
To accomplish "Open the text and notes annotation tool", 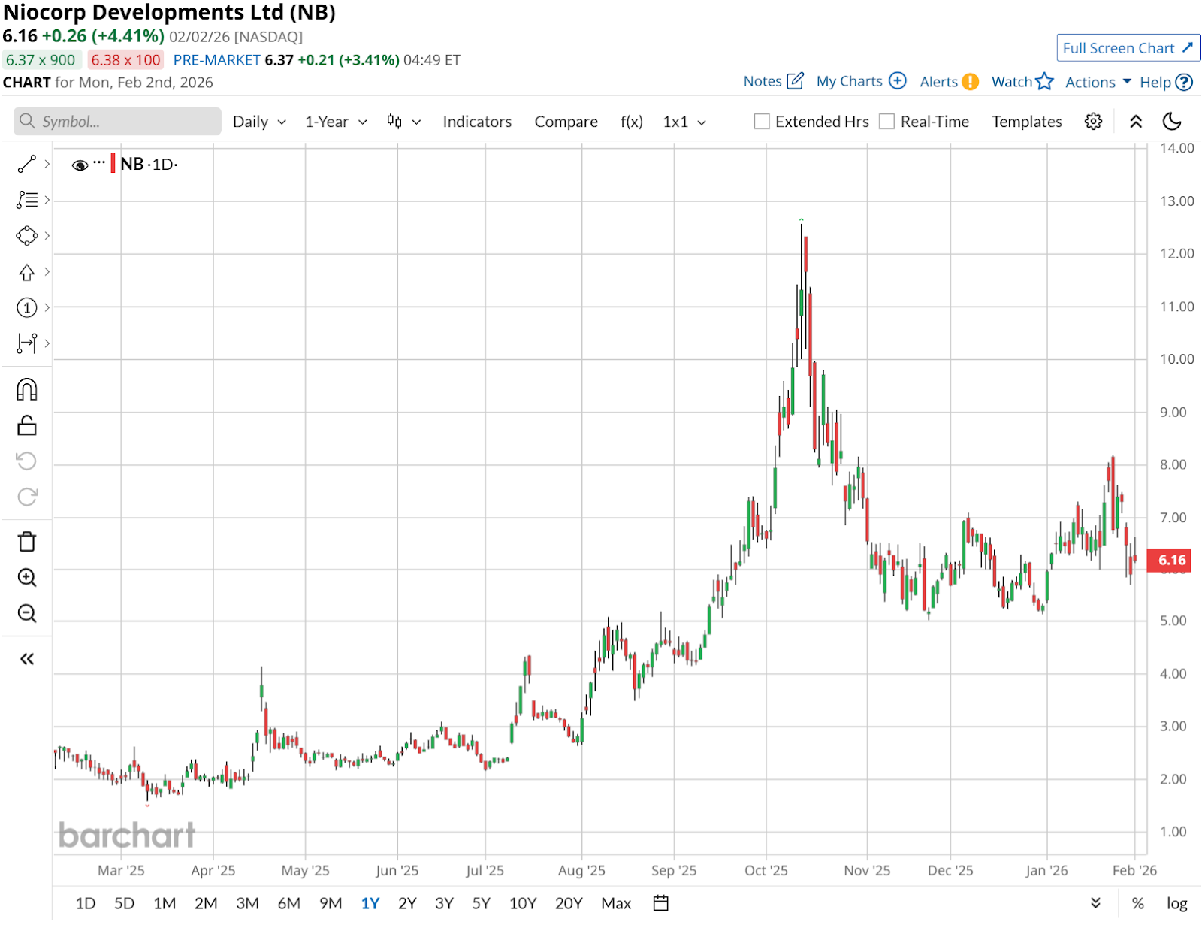I will [x=26, y=200].
